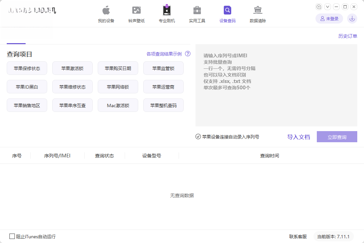The width and height of the screenshot is (364, 243).
Task: Select 苹果串序互查 query item
Action: tap(72, 105)
